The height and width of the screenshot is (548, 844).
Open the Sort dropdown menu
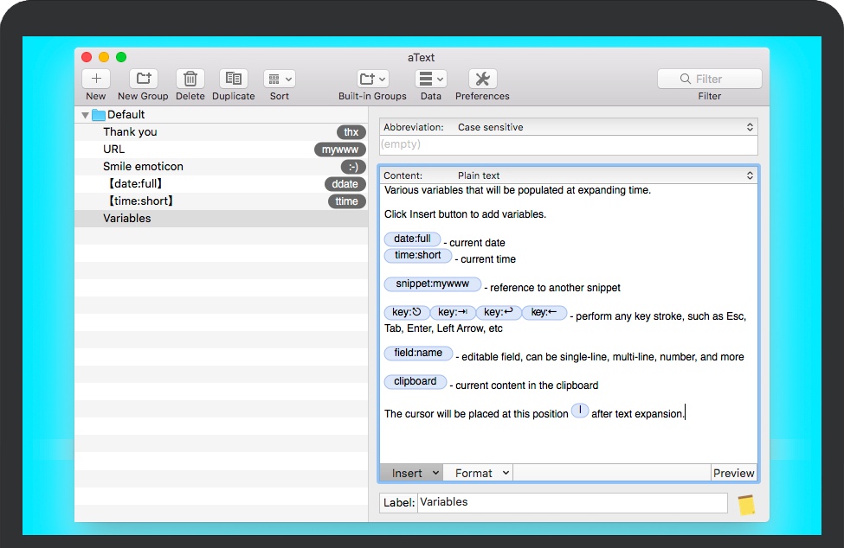pyautogui.click(x=279, y=79)
